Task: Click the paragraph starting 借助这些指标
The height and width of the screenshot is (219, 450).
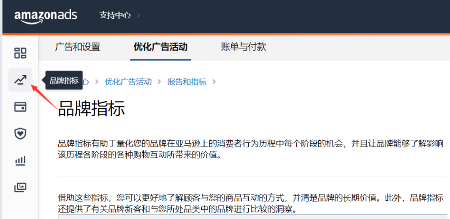Action: click(x=251, y=204)
